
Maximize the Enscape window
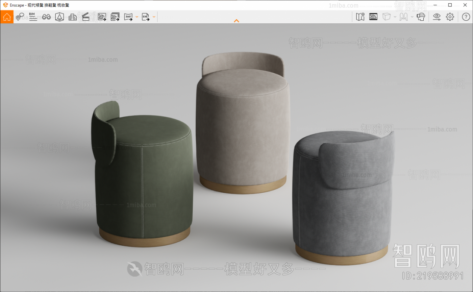[450, 5]
